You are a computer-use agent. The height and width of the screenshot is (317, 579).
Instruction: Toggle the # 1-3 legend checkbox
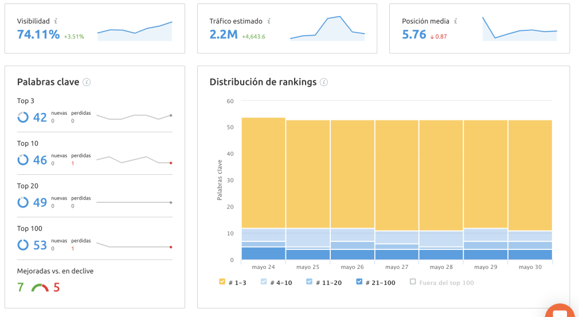pyautogui.click(x=222, y=282)
